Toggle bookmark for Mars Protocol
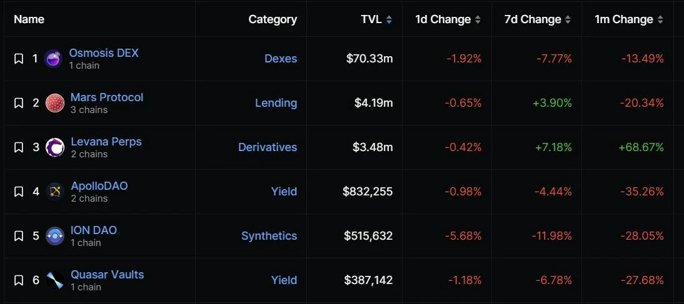 [19, 103]
